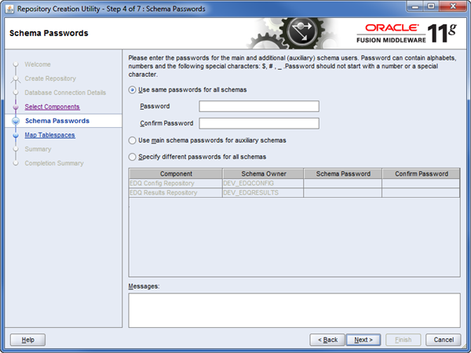
Task: Close the Repository Creation Utility window
Action: pos(454,6)
